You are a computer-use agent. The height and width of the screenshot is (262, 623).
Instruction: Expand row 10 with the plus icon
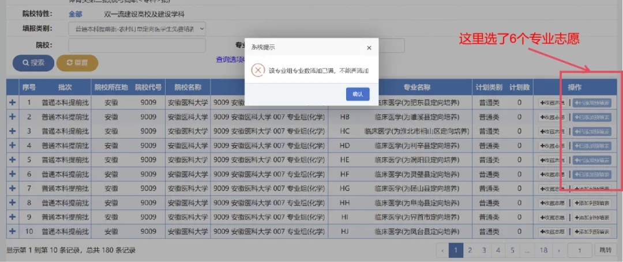(12, 231)
